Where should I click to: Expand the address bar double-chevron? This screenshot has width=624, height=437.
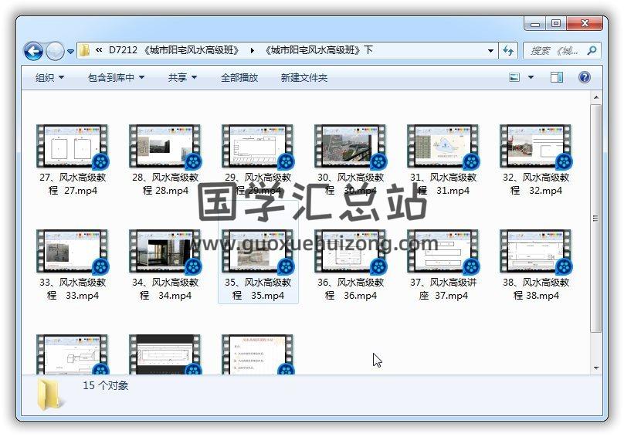99,50
